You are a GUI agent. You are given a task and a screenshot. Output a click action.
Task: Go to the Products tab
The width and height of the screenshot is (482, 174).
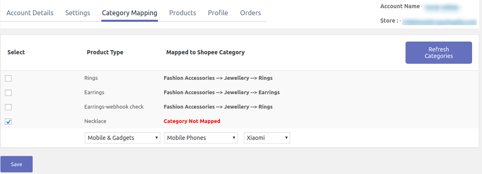pos(183,13)
